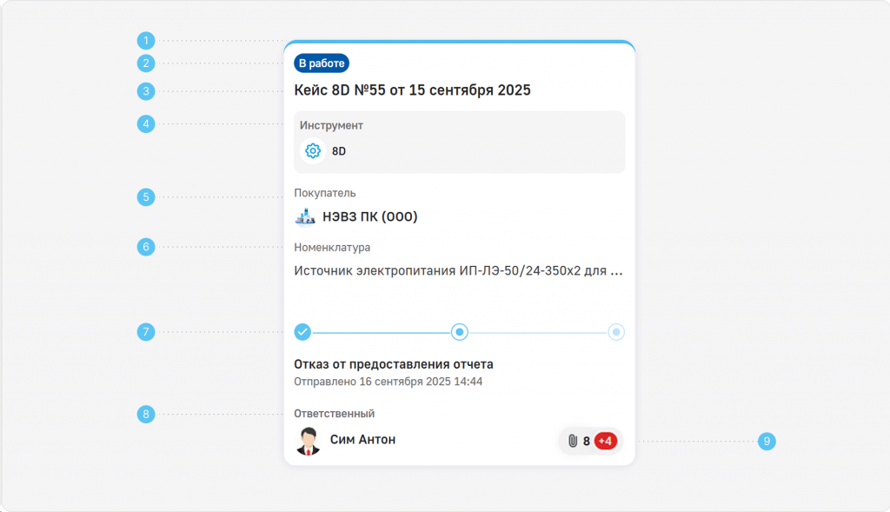Click the НЭВЗ ПК company logo icon

305,216
